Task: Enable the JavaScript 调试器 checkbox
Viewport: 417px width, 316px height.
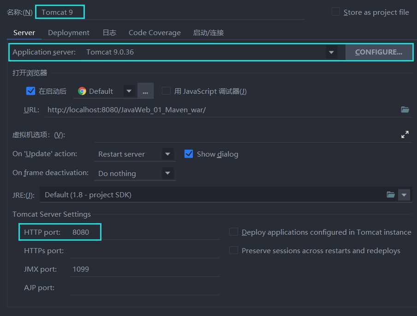Action: (x=166, y=91)
